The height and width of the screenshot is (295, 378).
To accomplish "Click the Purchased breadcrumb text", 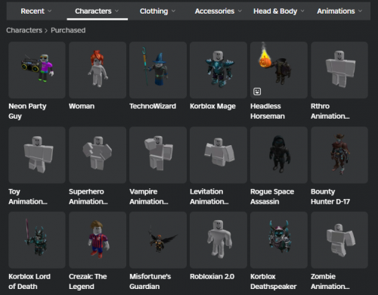I will point(68,30).
